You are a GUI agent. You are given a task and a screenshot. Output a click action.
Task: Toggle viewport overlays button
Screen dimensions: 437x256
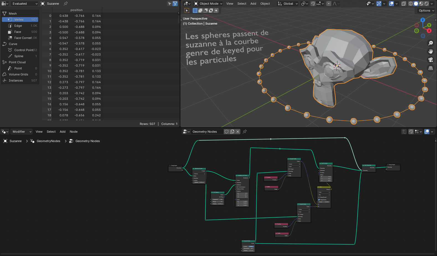(x=391, y=4)
